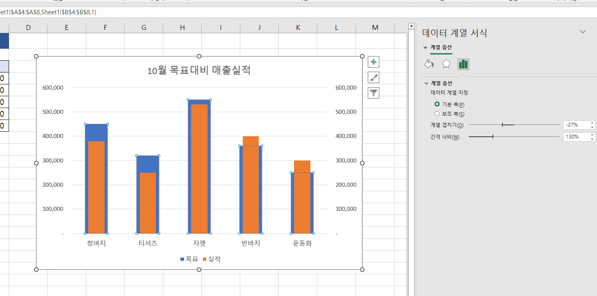Select the 실적 legend entry
Viewport: 597px width, 296px height.
point(212,259)
